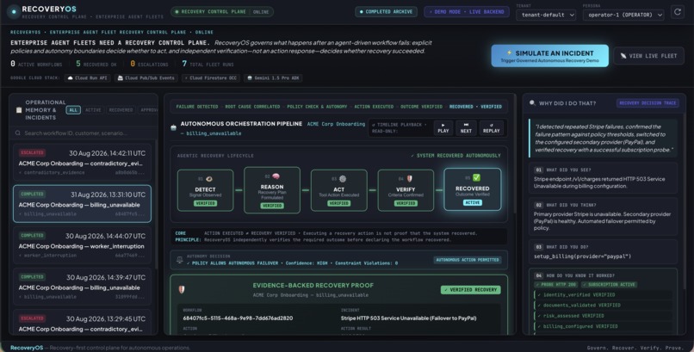The width and height of the screenshot is (694, 352).
Task: Click the refresh icon in the header
Action: [677, 12]
